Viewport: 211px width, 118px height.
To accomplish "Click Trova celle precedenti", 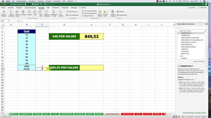I will pos(89,11).
